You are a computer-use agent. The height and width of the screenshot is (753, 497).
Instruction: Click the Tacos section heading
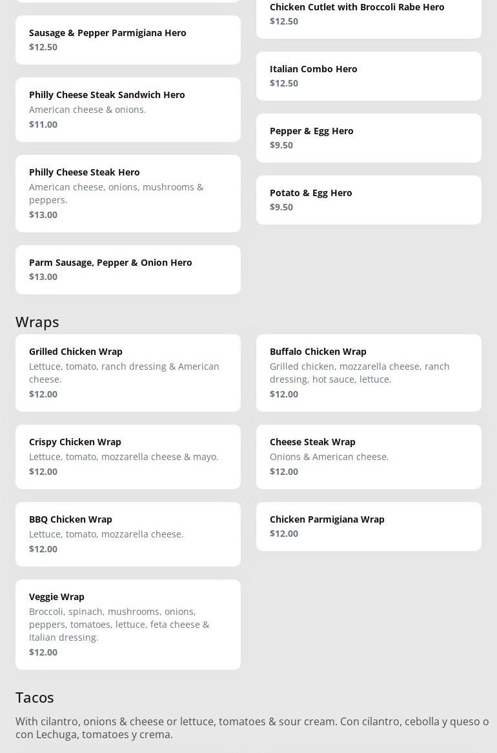coord(35,697)
